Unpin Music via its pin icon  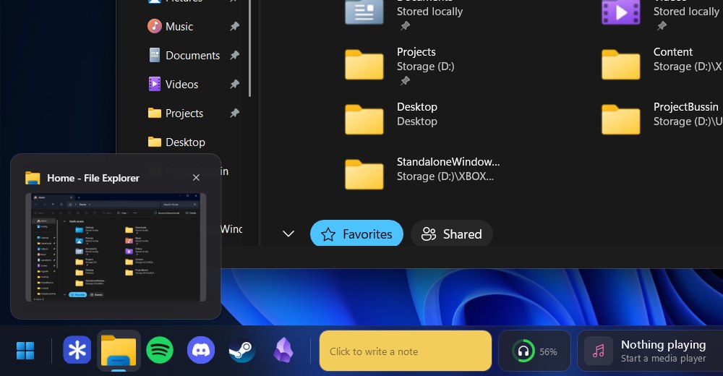click(235, 26)
